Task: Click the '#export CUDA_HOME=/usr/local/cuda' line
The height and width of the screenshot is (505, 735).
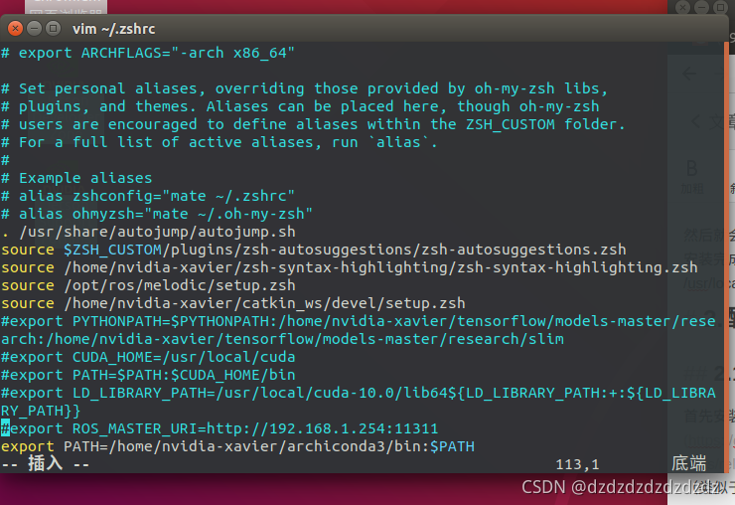Action: click(x=148, y=357)
